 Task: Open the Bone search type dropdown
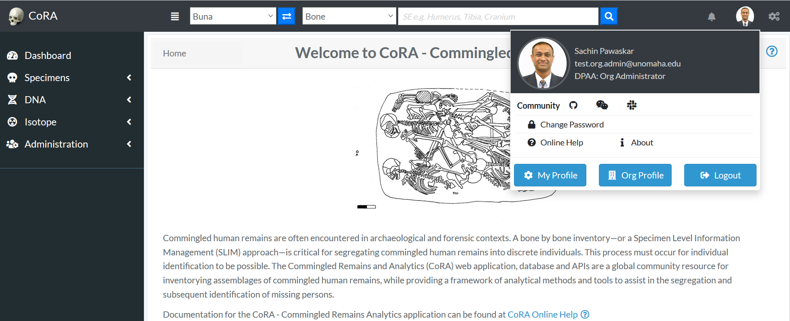[x=349, y=16]
